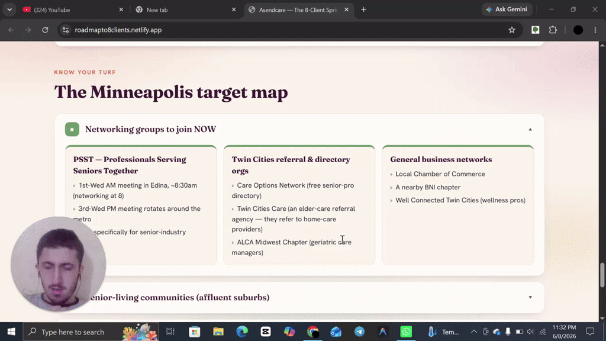Go back using the browser back arrow

click(x=11, y=30)
